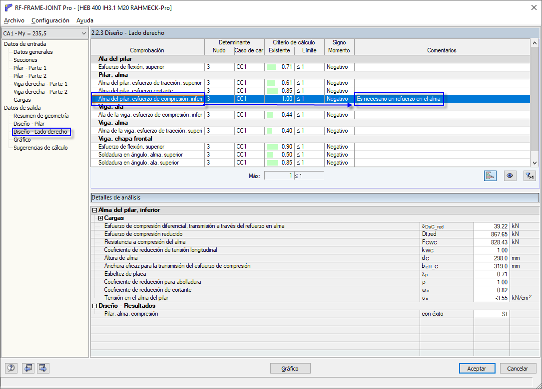The height and width of the screenshot is (389, 542).
Task: Toggle the result bars display icon
Action: (490, 176)
